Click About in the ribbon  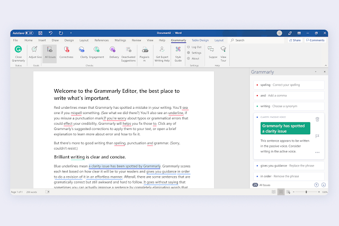193,58
